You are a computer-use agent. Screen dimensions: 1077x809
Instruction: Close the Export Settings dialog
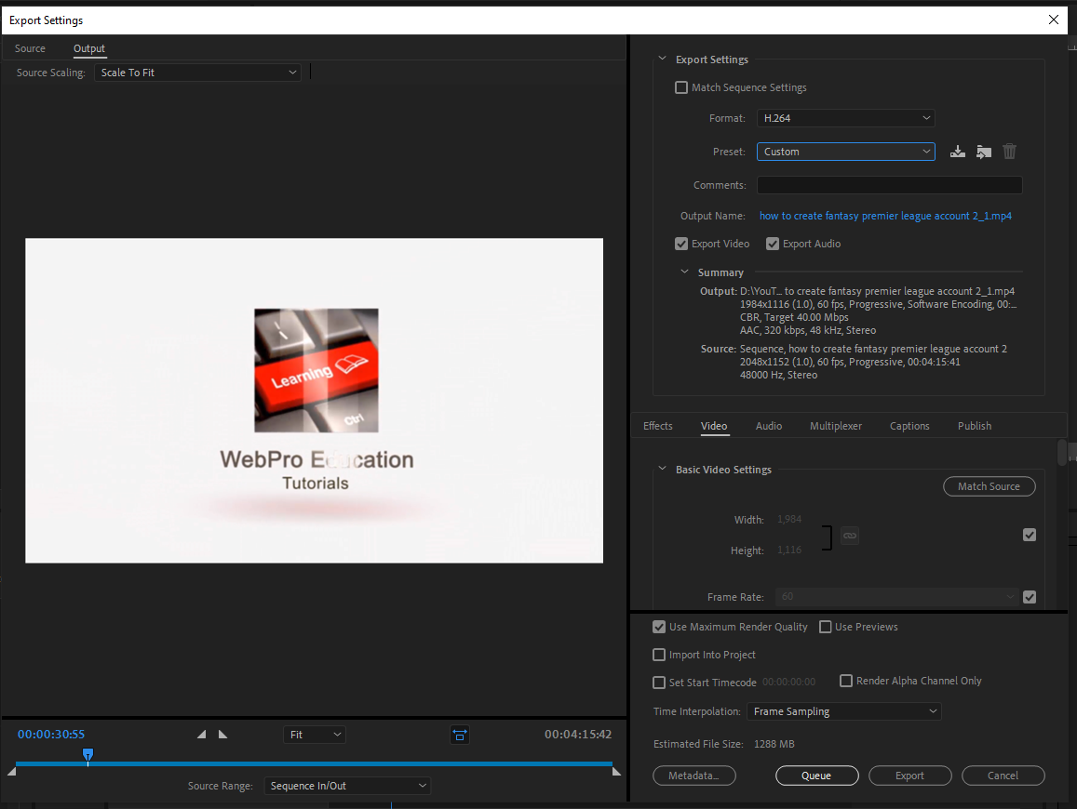tap(1054, 20)
